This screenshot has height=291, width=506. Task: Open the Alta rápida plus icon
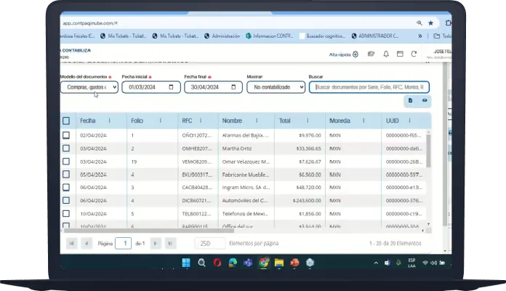pos(356,54)
